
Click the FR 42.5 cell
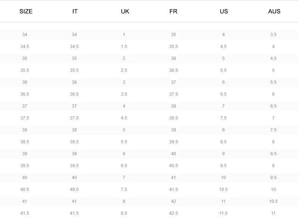pos(174,213)
